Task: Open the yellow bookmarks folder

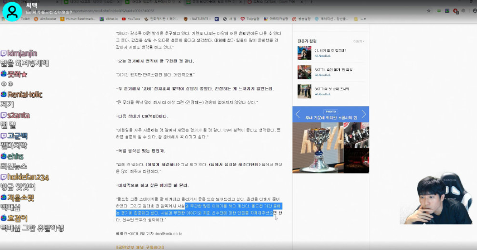Action: coord(360,19)
